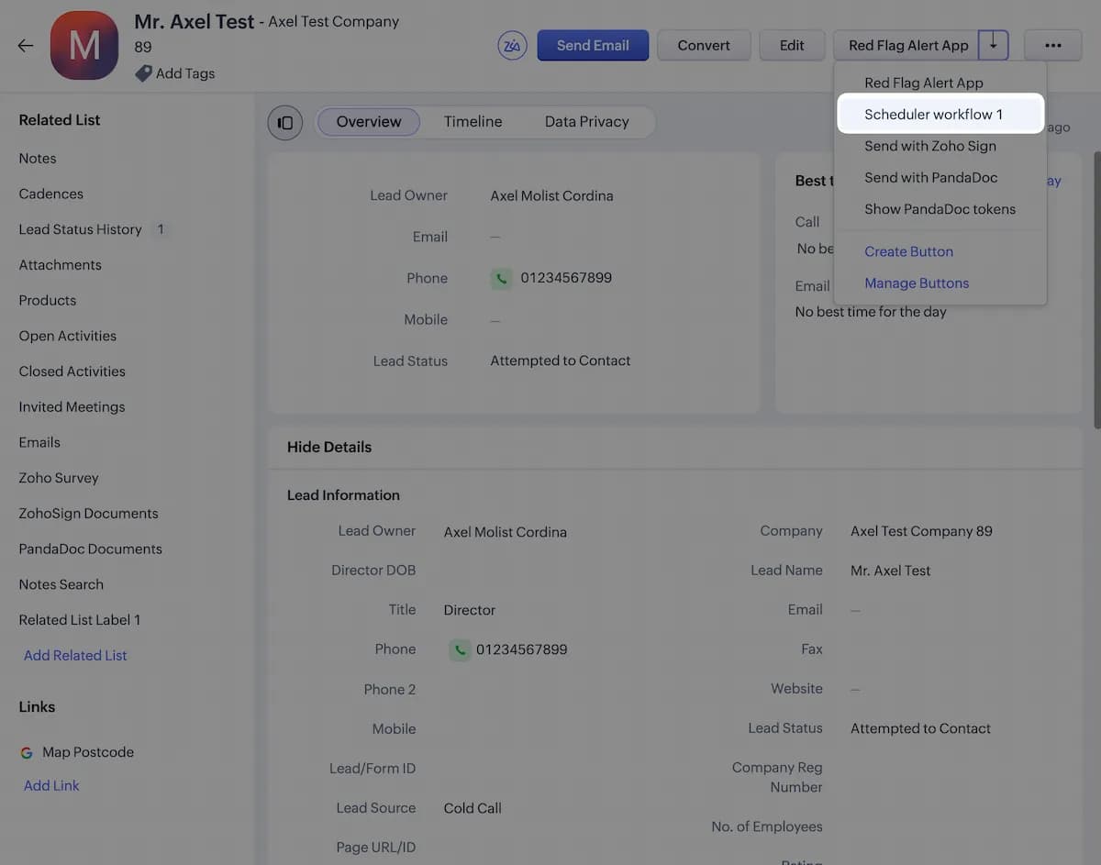This screenshot has width=1101, height=865.
Task: Switch to the Timeline tab
Action: (473, 121)
